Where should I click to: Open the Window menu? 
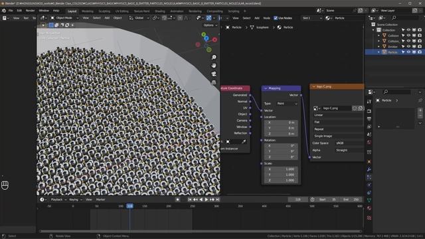44,11
